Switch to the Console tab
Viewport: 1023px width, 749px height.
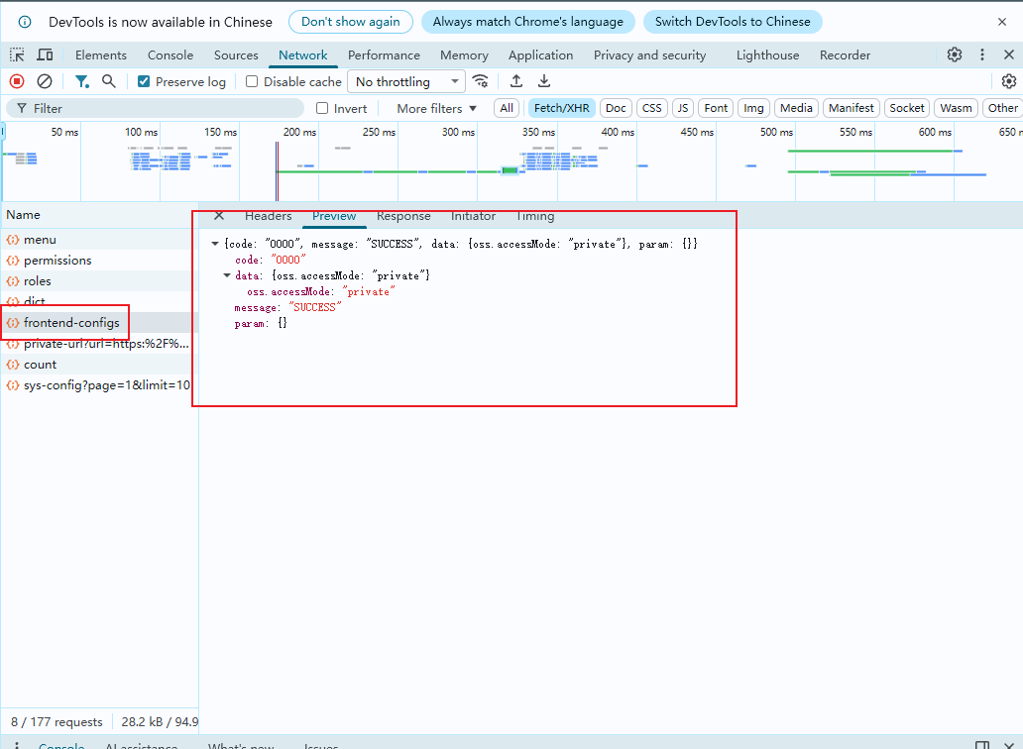(x=170, y=55)
